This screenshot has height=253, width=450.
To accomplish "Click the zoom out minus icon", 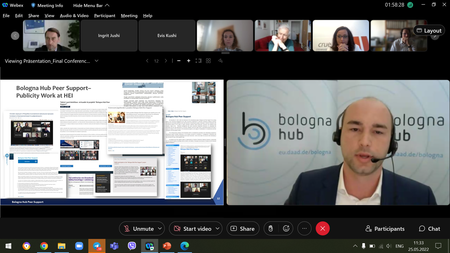I will coord(179,61).
